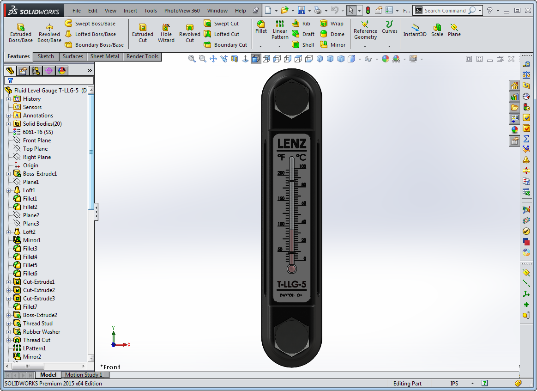Select the Front Plane tree item

[x=32, y=141]
